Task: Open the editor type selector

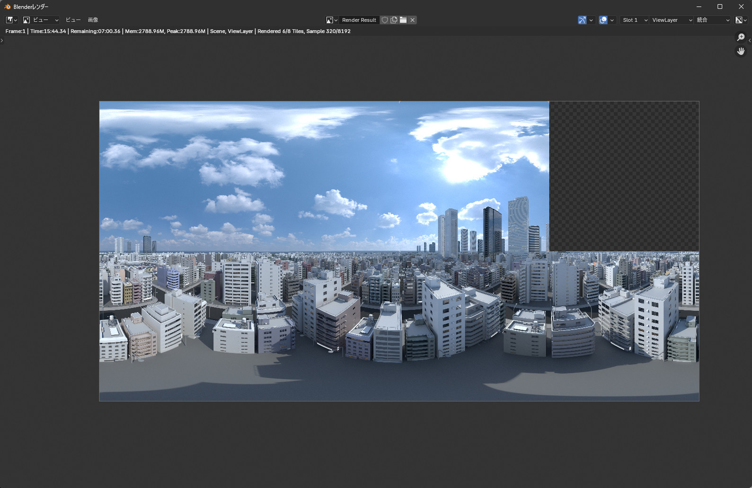Action: click(x=11, y=20)
